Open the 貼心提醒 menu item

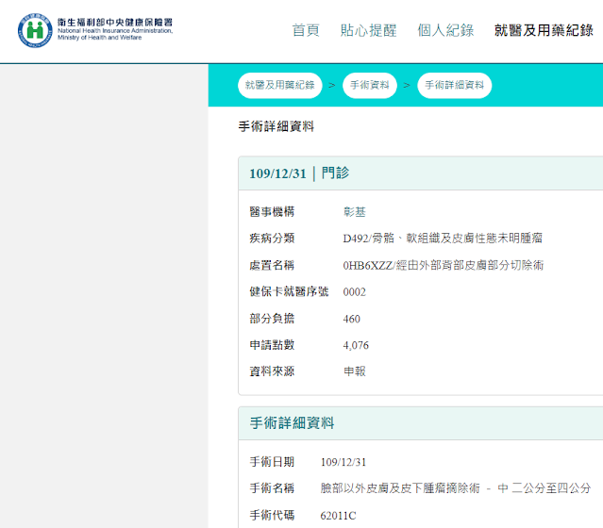click(368, 30)
